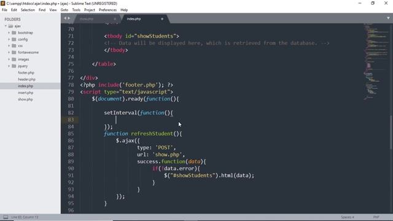Screen dimensions: 393x221
Task: Click the $.ajax({ code line
Action: (128, 141)
